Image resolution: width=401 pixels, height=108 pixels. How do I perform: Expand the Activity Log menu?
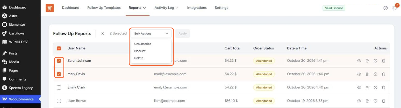[x=166, y=8]
